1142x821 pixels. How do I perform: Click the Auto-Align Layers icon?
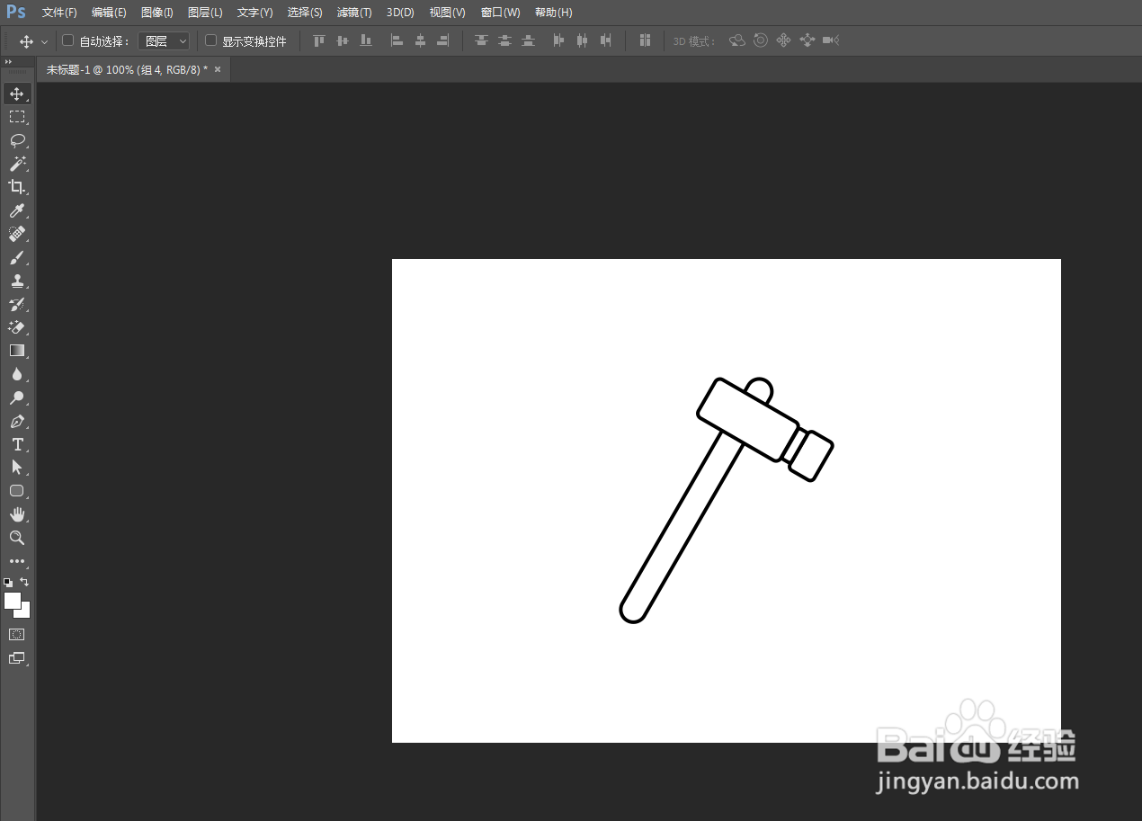[x=645, y=40]
